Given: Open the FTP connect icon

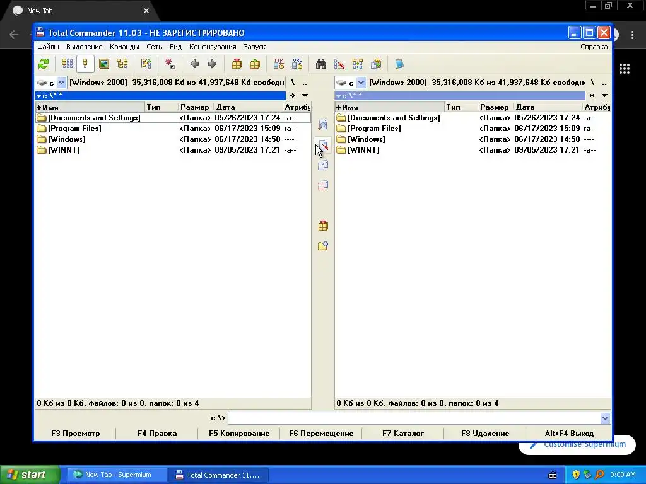Looking at the screenshot, I should [278, 64].
